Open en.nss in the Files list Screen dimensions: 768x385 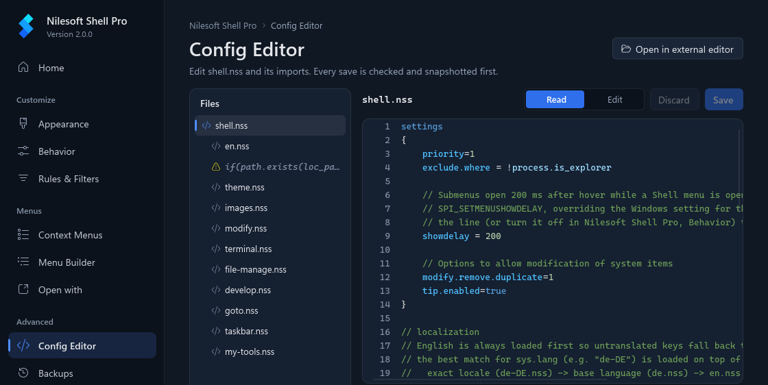pos(270,147)
